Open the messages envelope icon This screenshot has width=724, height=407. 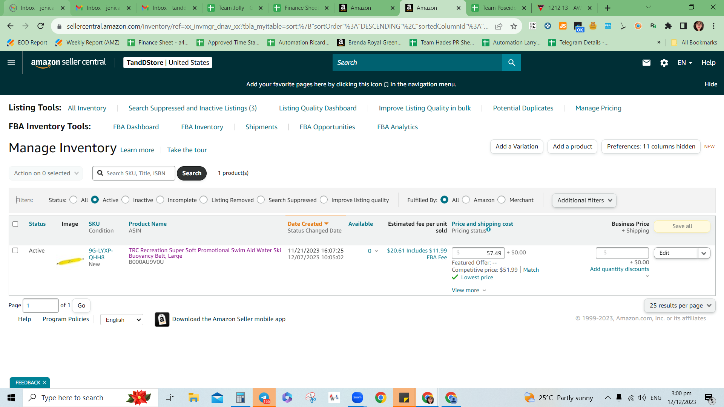click(x=646, y=63)
